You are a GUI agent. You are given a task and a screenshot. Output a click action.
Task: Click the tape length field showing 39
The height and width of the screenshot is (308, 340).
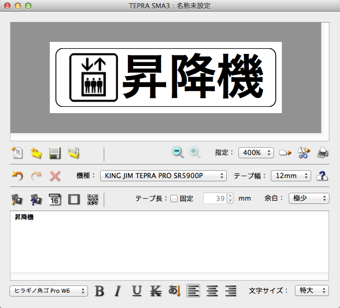(215, 198)
